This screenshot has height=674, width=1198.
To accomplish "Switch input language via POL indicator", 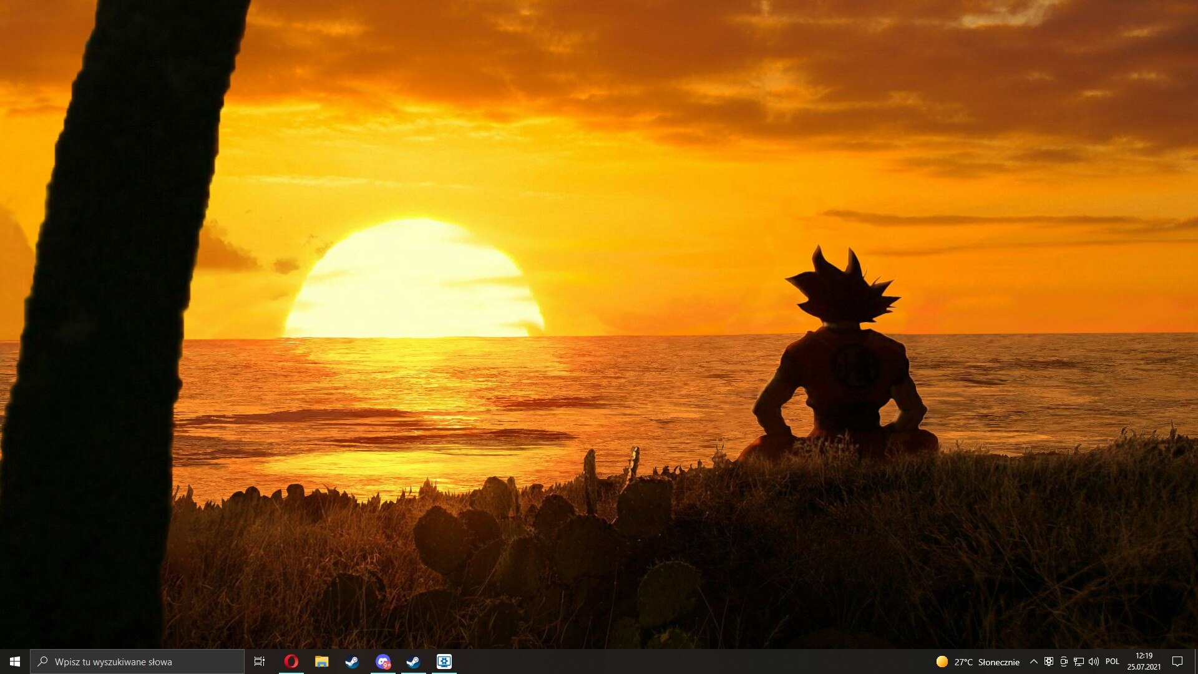I will [x=1113, y=662].
